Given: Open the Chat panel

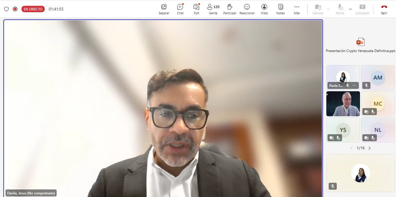Looking at the screenshot, I should (x=180, y=9).
